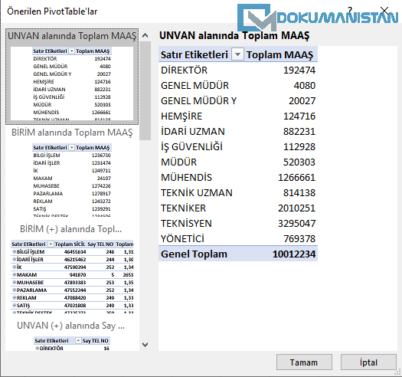Choose the 'UNVAN (+) alanında Say...' recommendation
This screenshot has height=377, width=402.
[72, 335]
